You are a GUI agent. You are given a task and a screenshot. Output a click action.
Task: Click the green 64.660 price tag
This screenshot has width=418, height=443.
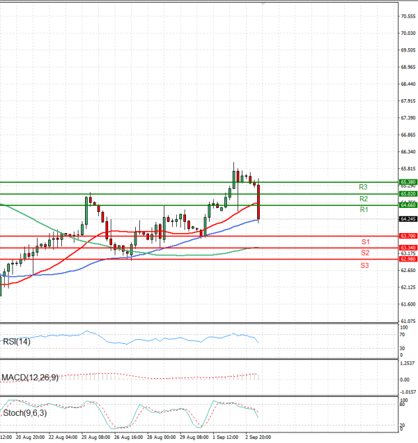[x=408, y=205]
